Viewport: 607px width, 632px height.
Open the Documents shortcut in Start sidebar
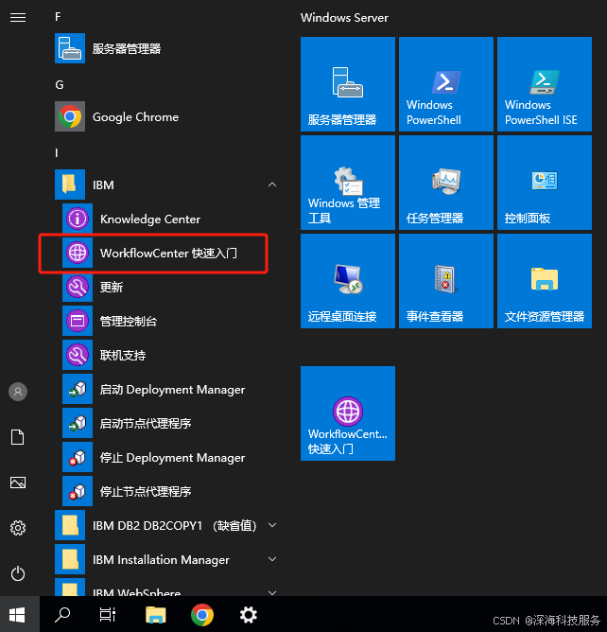18,437
